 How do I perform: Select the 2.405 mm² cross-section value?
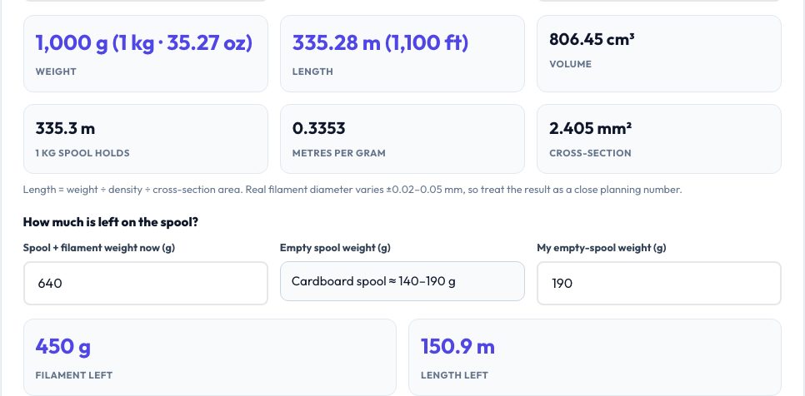point(590,128)
